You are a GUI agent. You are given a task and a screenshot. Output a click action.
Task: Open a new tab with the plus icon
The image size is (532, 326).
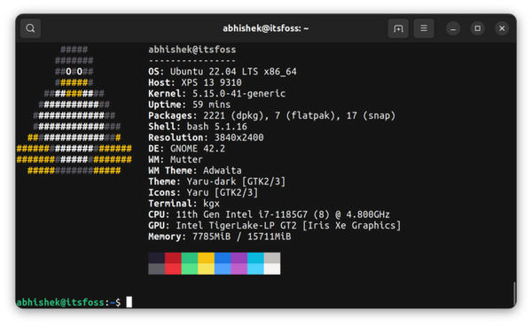point(398,28)
